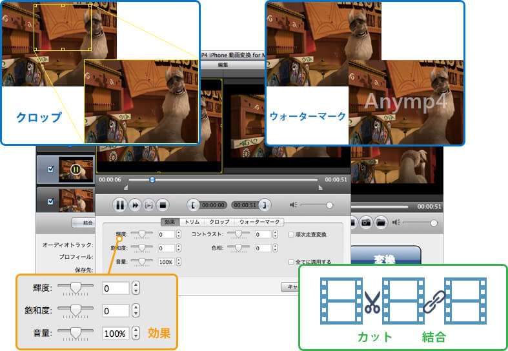Click the elapsed time 00:00:06
This screenshot has width=508, height=351.
click(x=110, y=180)
